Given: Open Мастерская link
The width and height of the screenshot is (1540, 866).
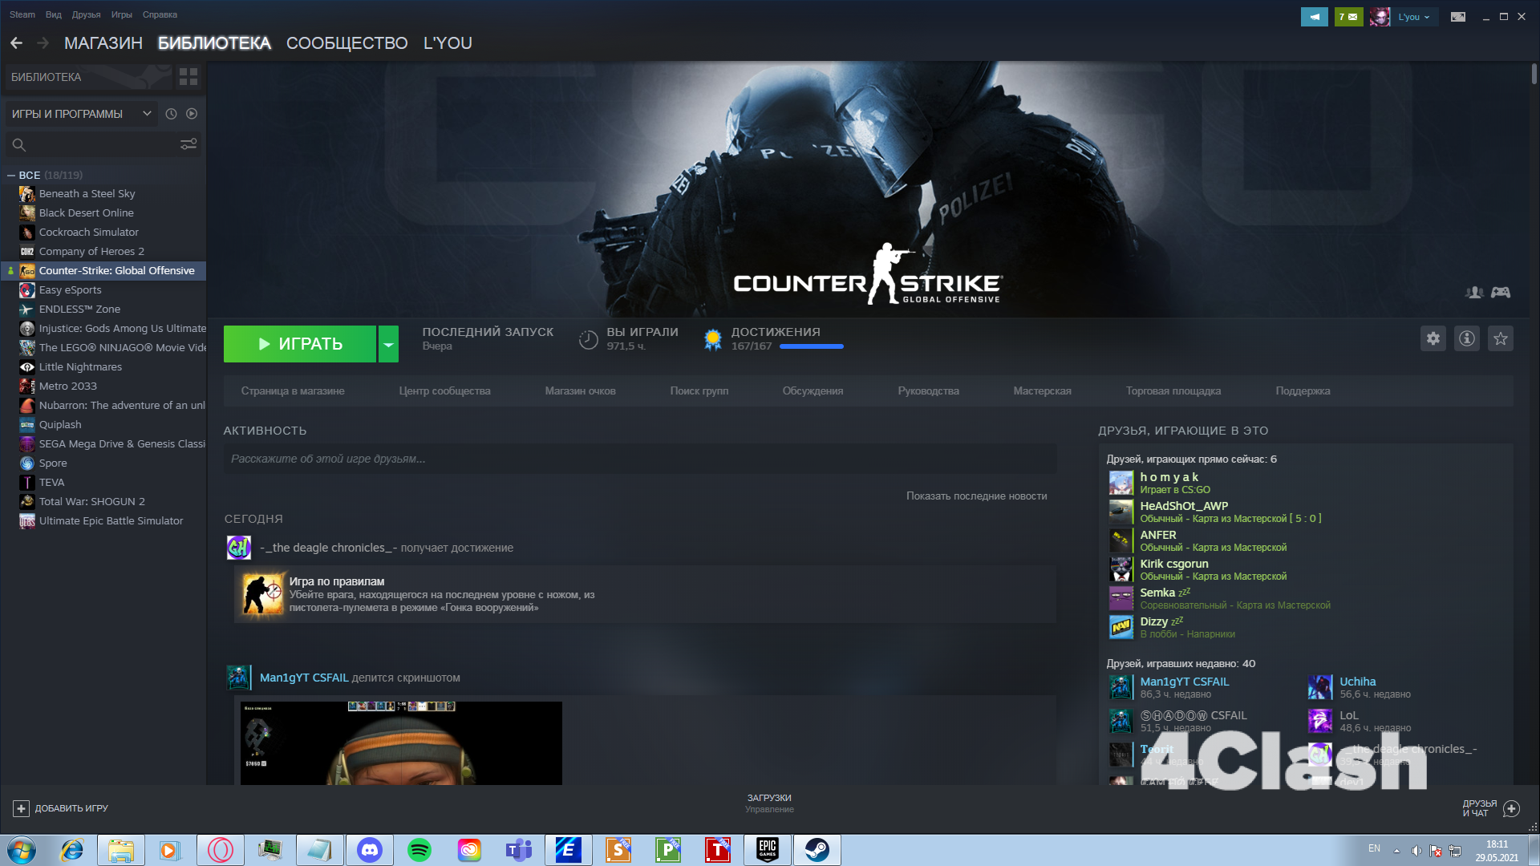Looking at the screenshot, I should (x=1042, y=391).
